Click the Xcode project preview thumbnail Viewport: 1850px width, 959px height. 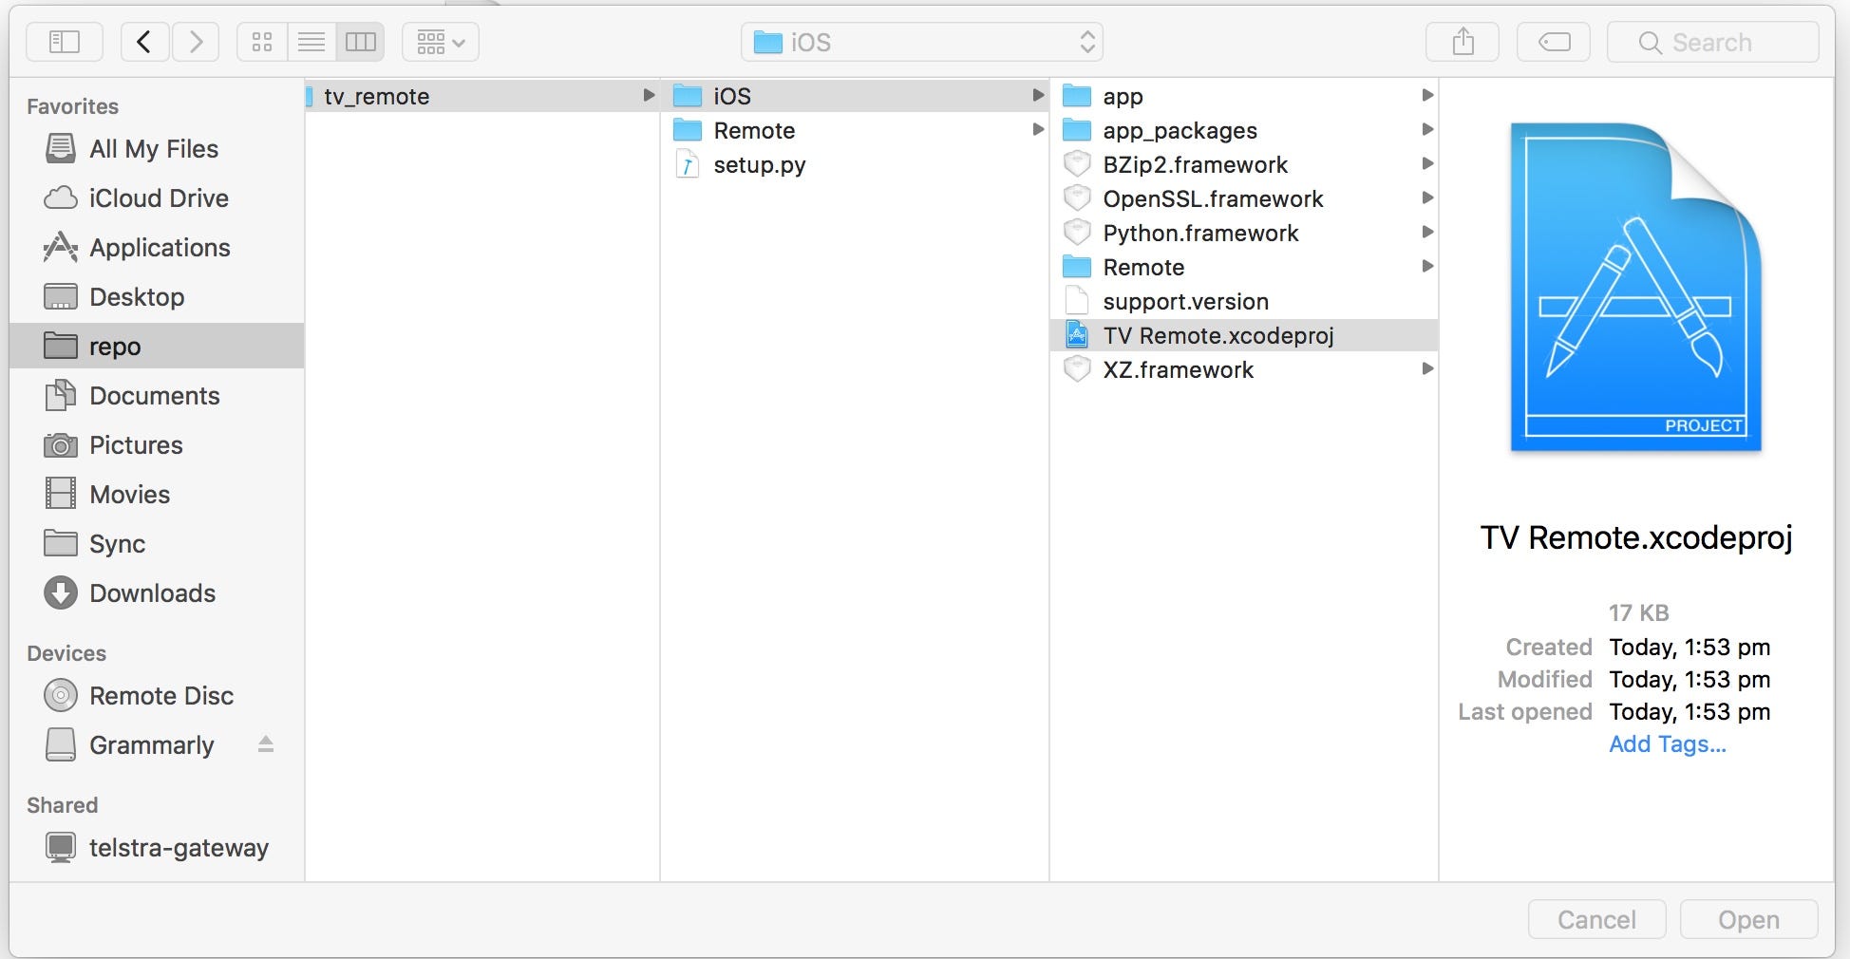pyautogui.click(x=1635, y=287)
